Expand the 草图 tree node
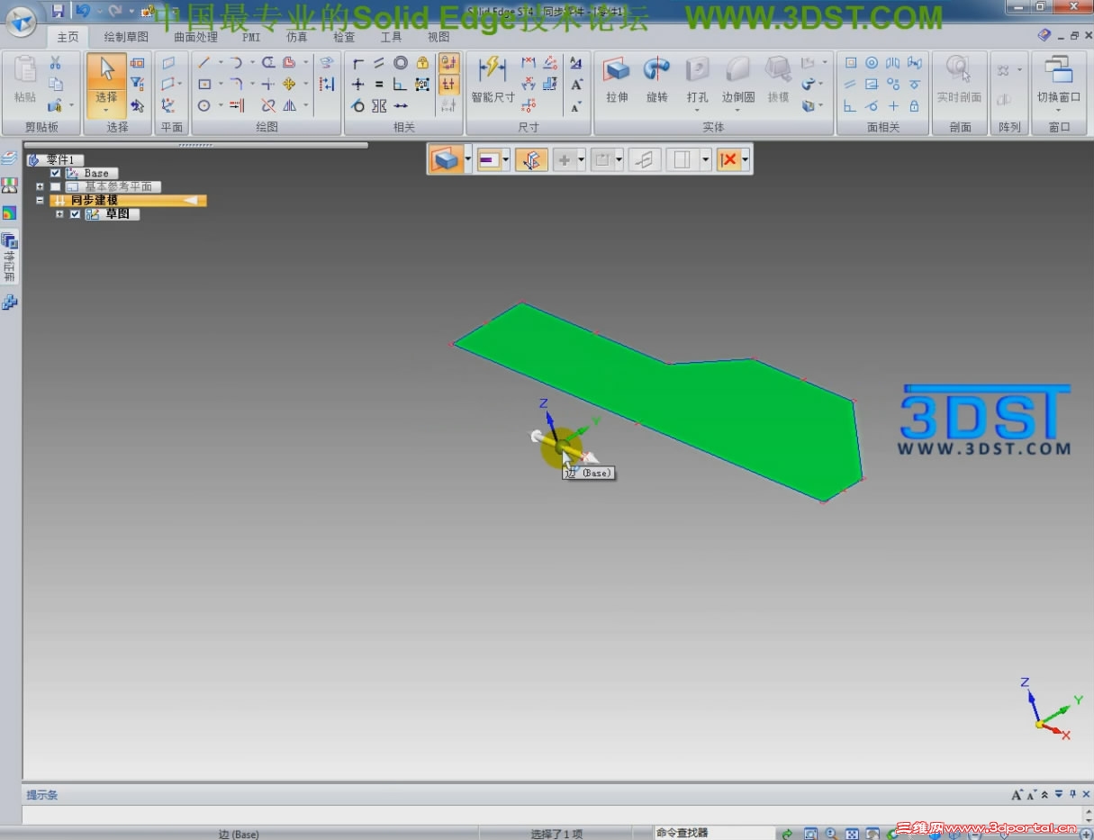Image resolution: width=1094 pixels, height=840 pixels. tap(59, 214)
